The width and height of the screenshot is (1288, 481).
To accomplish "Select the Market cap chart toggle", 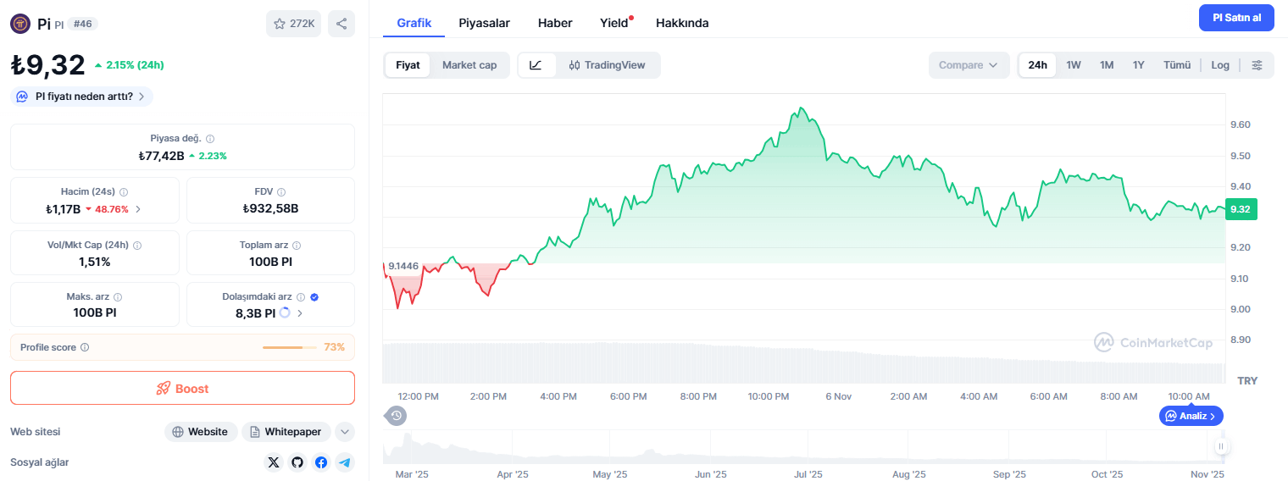I will [x=469, y=65].
